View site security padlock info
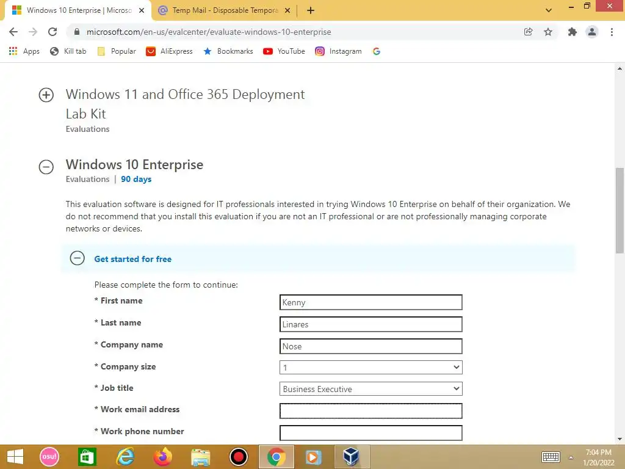 (77, 32)
